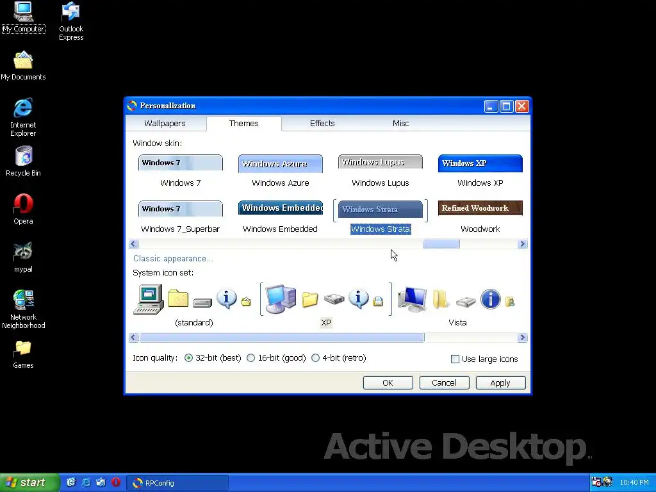Confirm with the OK button
The image size is (656, 492).
click(388, 383)
